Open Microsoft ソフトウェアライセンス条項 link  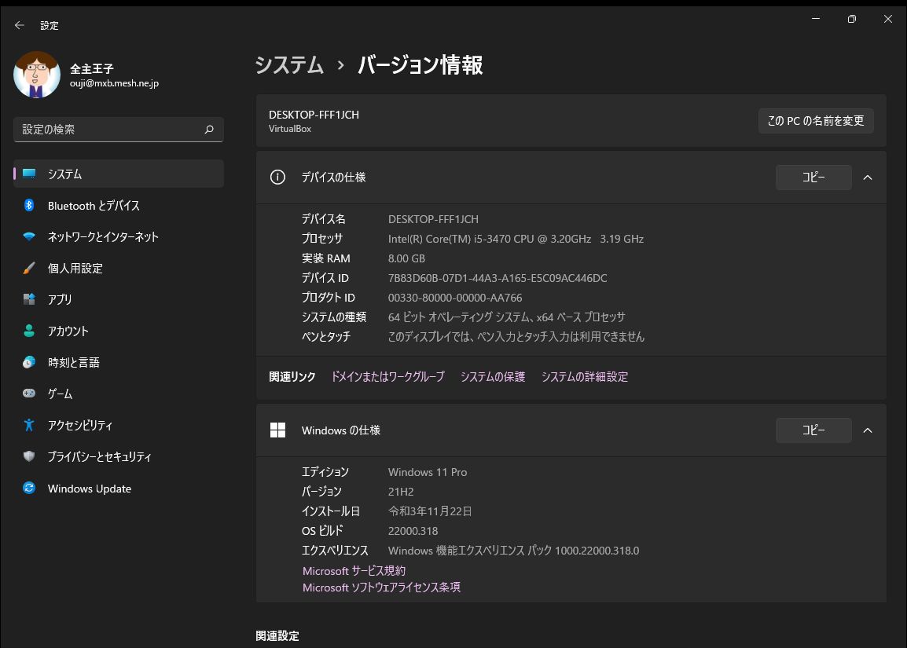(x=381, y=588)
